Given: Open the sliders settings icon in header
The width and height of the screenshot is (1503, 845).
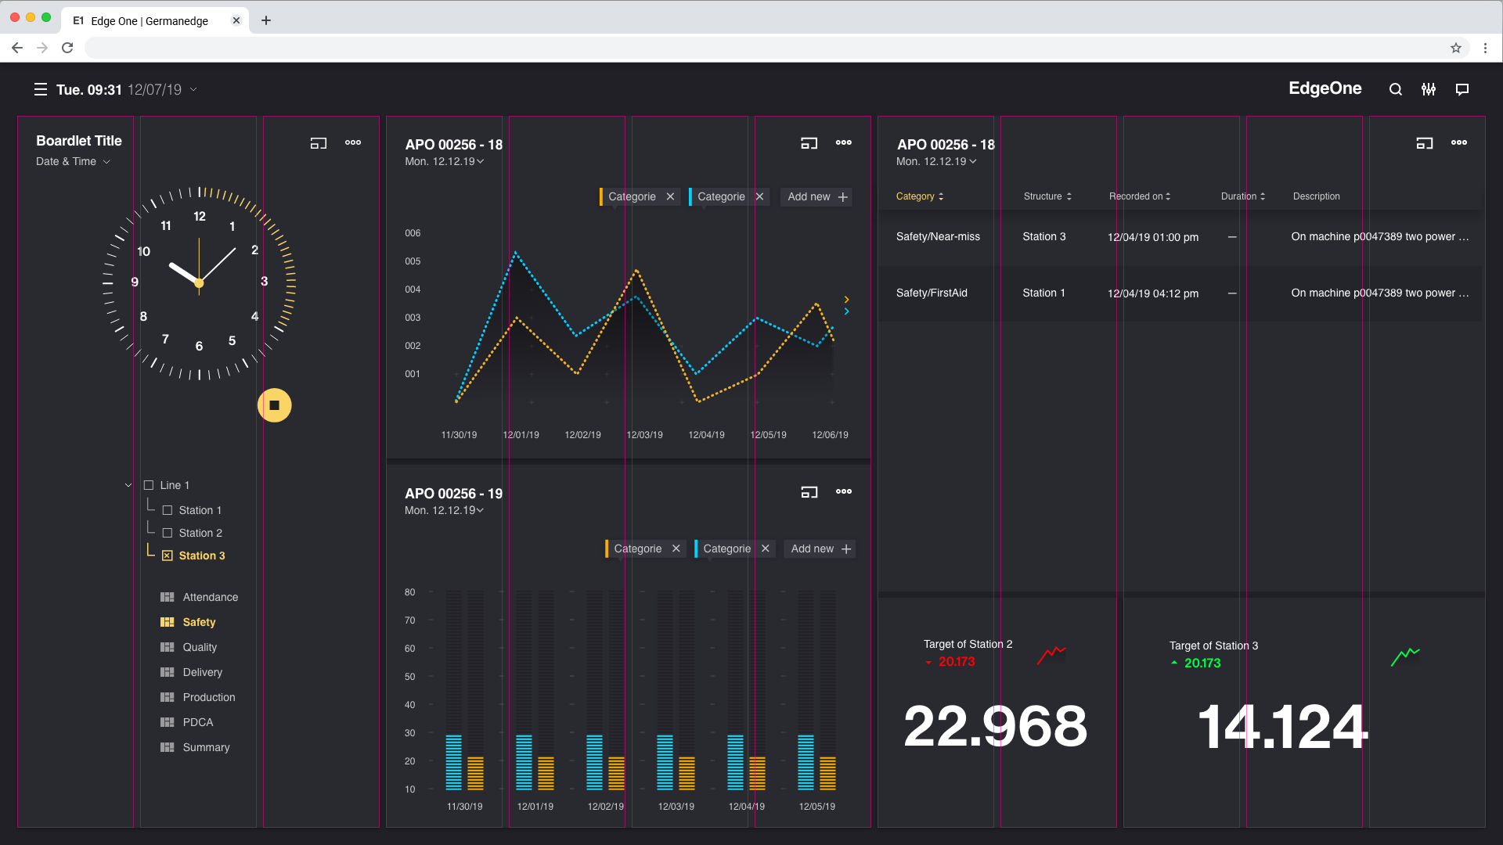Looking at the screenshot, I should [1429, 89].
